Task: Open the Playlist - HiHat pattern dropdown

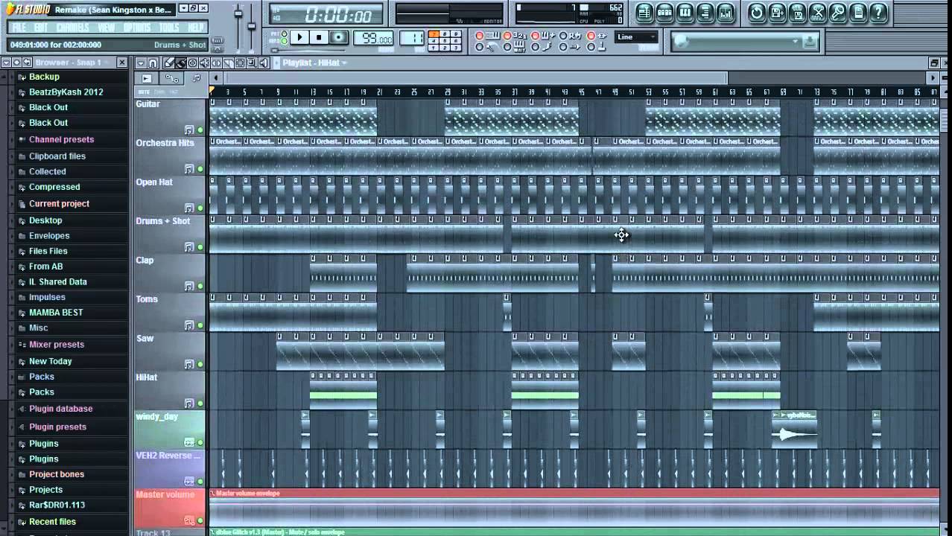Action: tap(315, 63)
